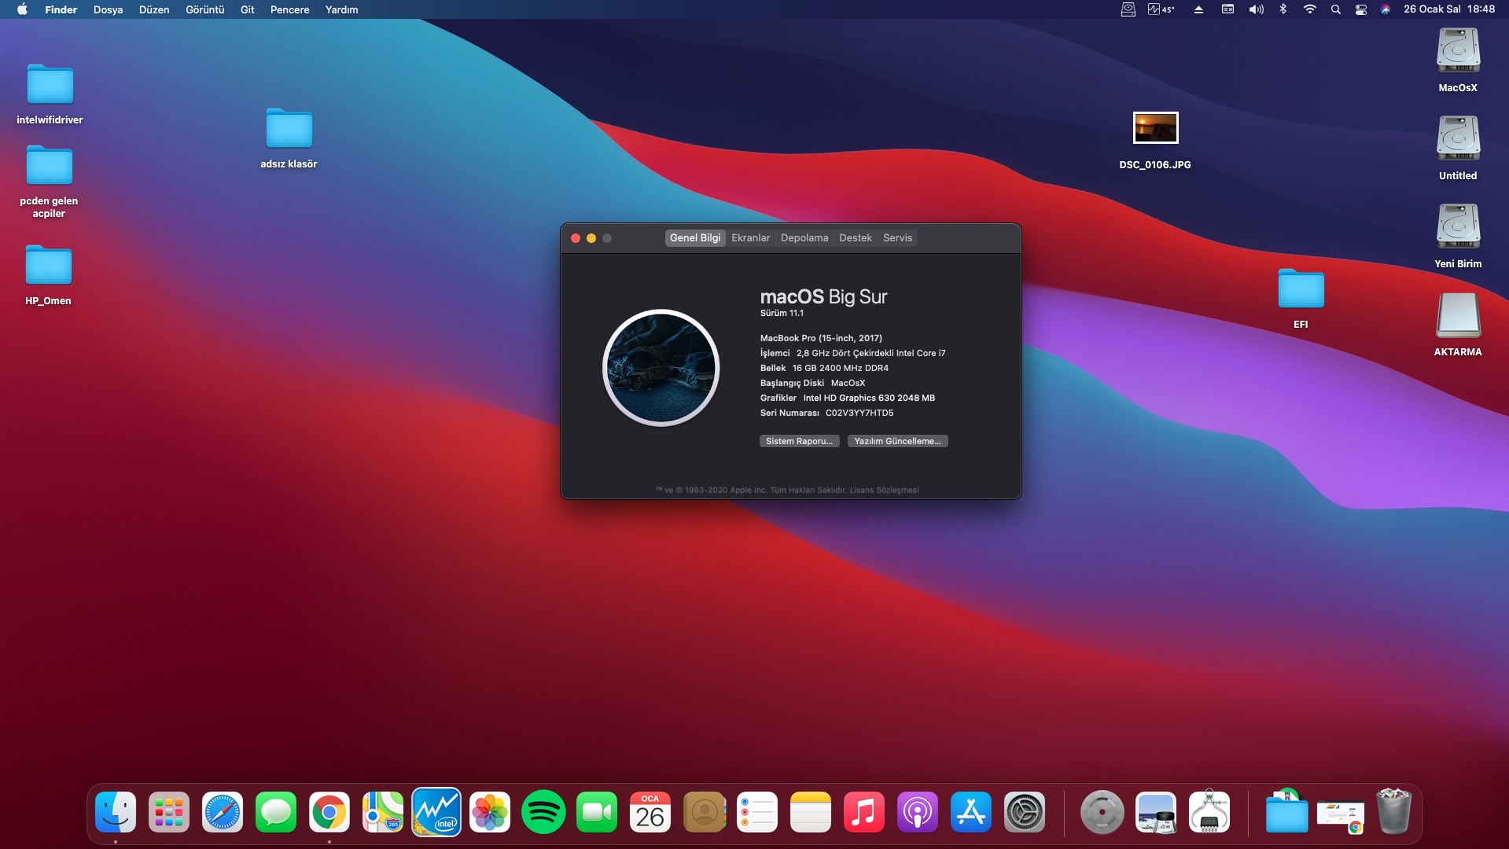Launch Google Chrome in the Dock
1509x849 pixels.
coord(329,812)
